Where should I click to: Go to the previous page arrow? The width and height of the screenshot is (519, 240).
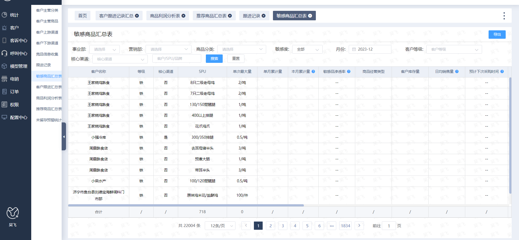click(246, 225)
